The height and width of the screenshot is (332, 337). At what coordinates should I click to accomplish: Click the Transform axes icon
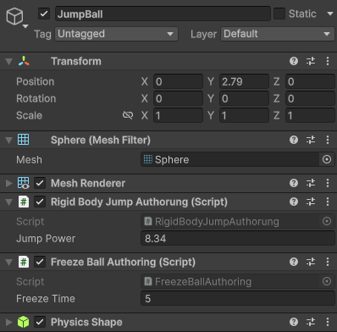pos(24,61)
